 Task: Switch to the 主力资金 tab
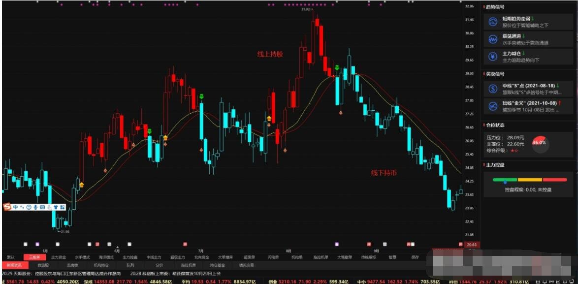[x=59, y=257]
